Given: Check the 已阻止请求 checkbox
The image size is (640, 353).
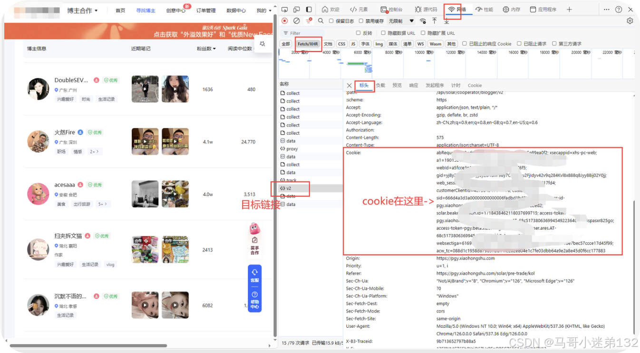Looking at the screenshot, I should pos(519,44).
